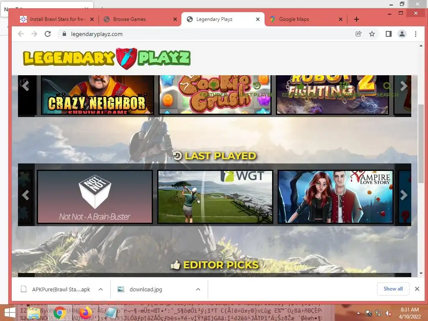Go forward to the next page

[34, 34]
